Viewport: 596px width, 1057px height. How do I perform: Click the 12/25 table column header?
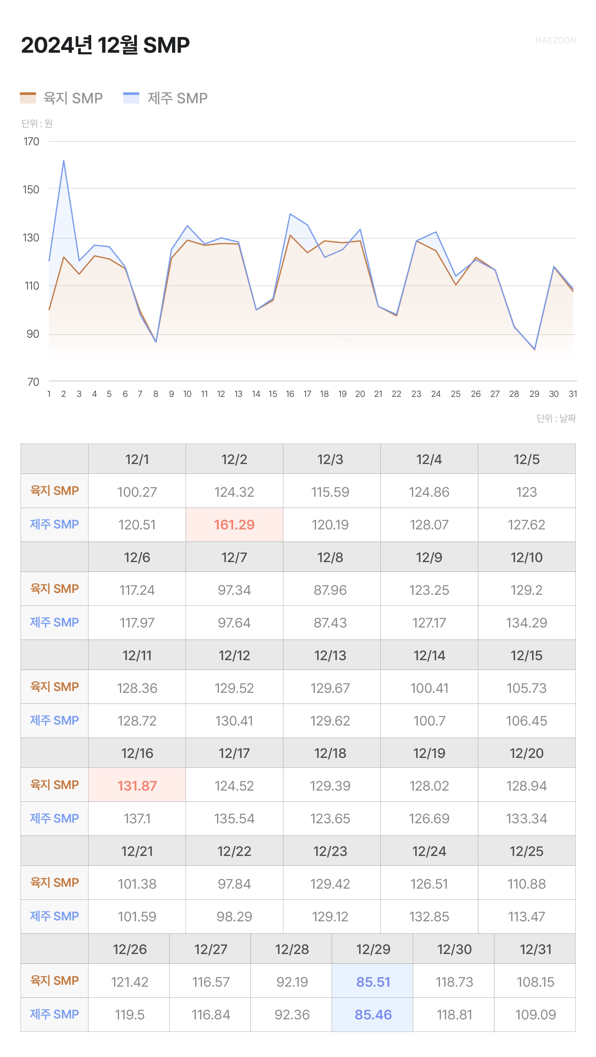pyautogui.click(x=526, y=851)
